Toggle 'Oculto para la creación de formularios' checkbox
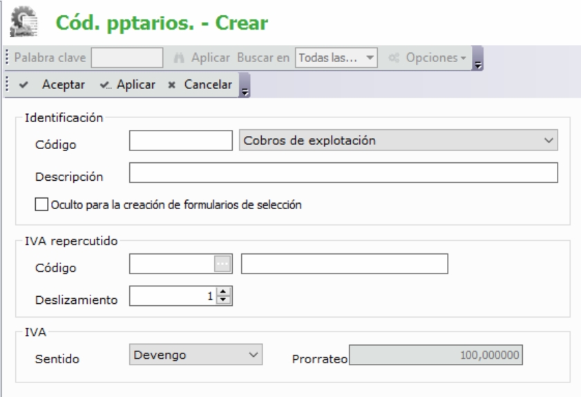Viewport: 581px width, 397px height. pyautogui.click(x=41, y=204)
